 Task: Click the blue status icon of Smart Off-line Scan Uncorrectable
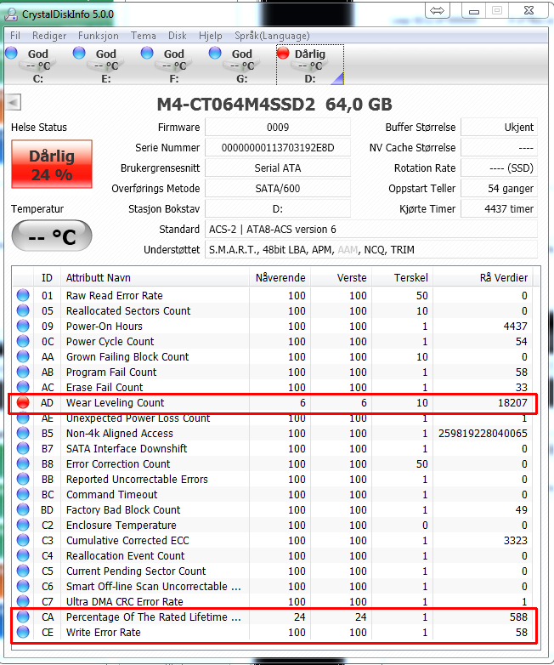[23, 586]
